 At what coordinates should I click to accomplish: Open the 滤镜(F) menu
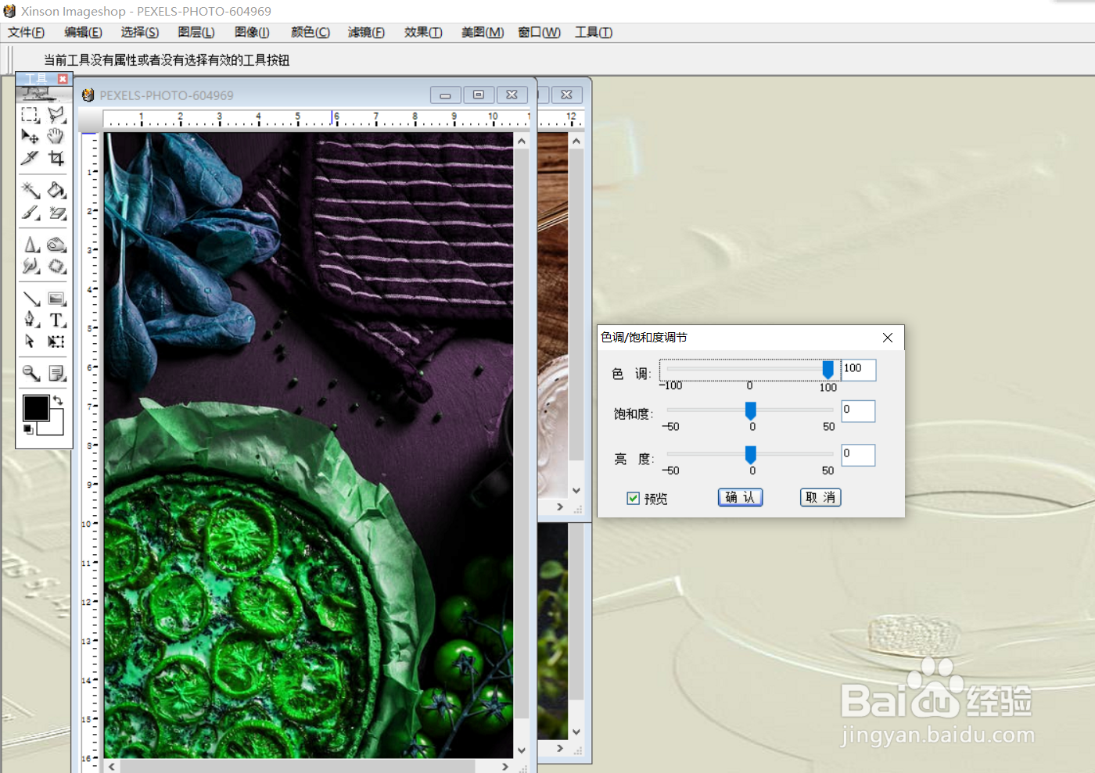[366, 32]
